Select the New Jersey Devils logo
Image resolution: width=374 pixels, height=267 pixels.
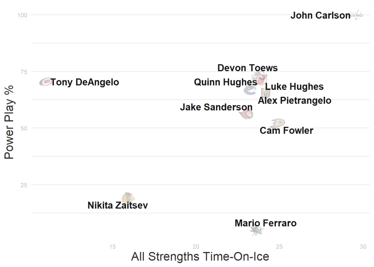coord(260,78)
